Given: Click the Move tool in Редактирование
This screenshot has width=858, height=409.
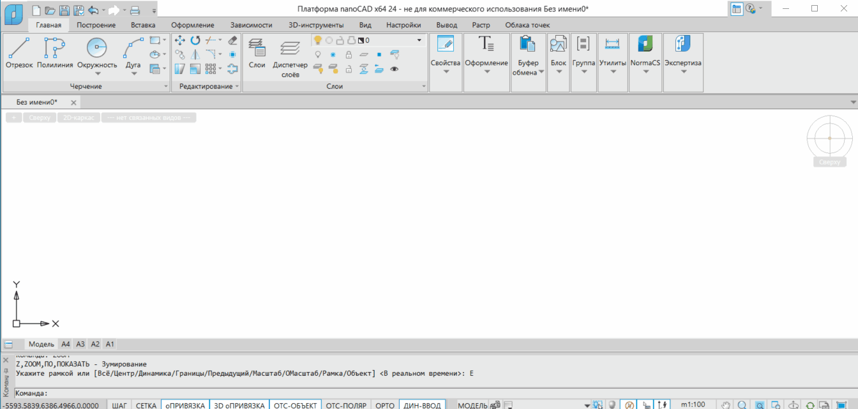Looking at the screenshot, I should click(x=180, y=40).
